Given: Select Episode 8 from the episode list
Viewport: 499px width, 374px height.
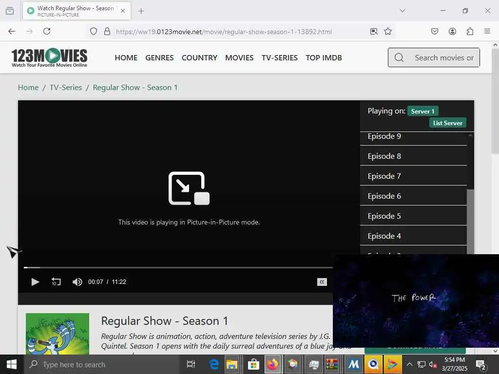Looking at the screenshot, I should tap(413, 156).
